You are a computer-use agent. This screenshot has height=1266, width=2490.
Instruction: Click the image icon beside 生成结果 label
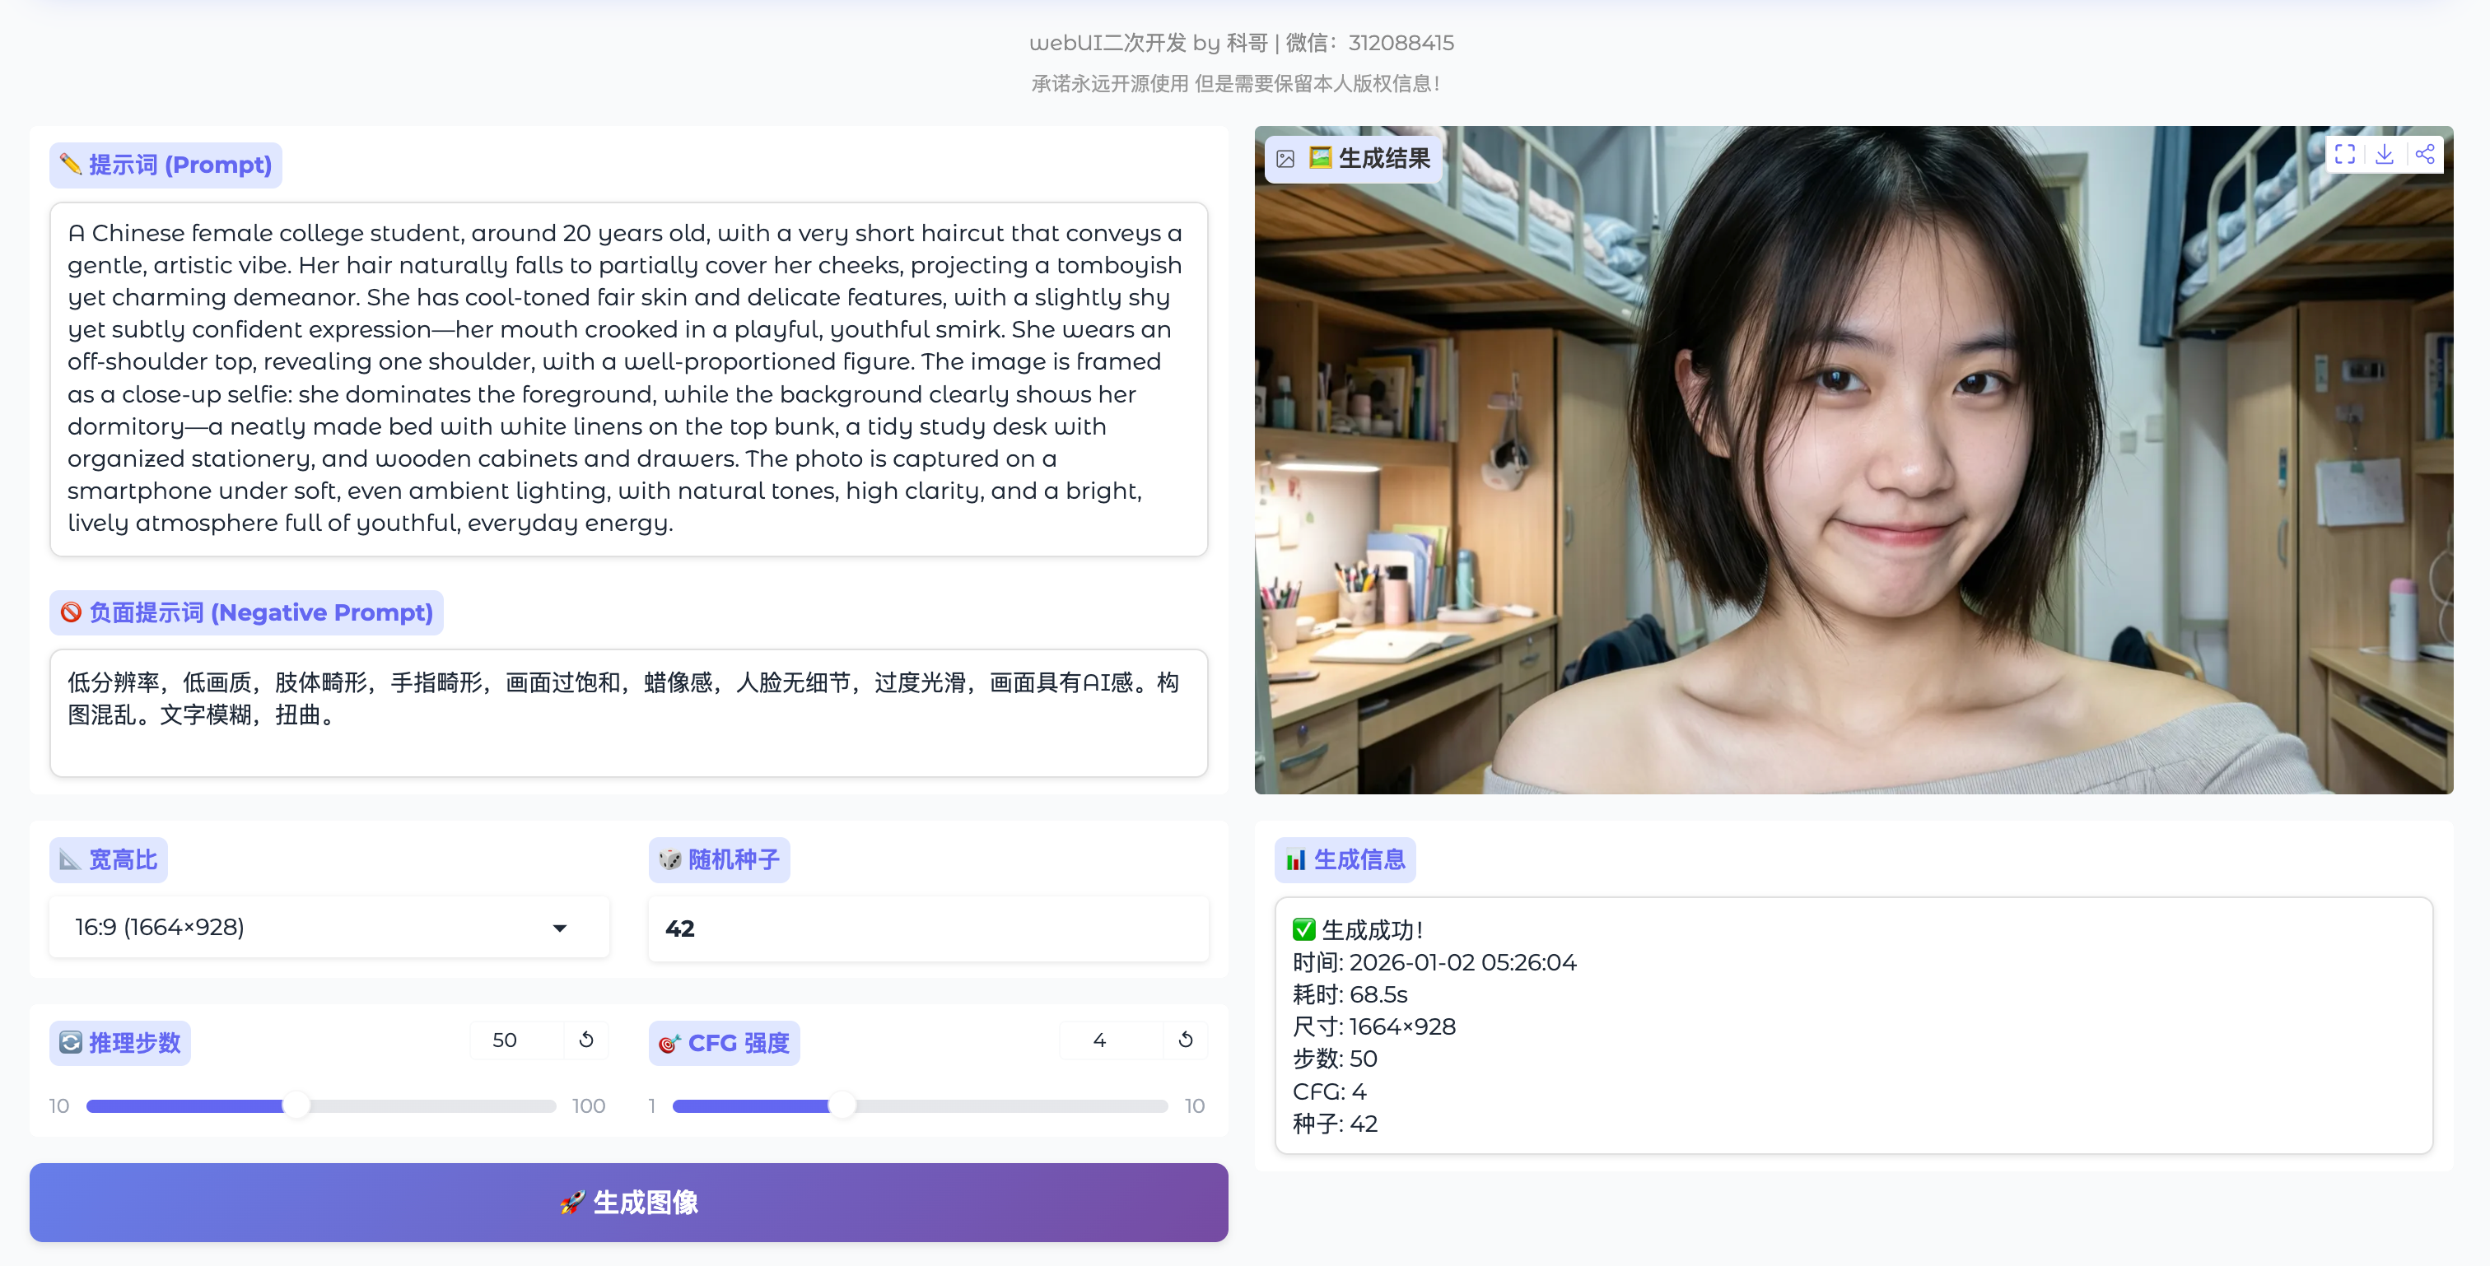(x=1285, y=159)
